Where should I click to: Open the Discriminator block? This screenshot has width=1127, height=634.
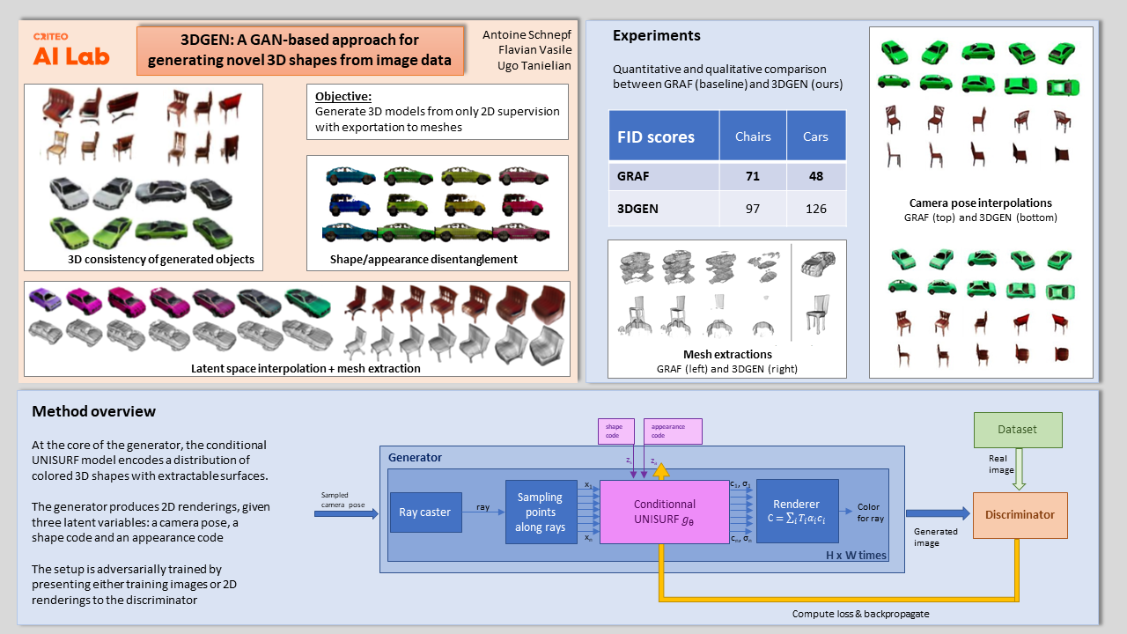coord(1020,515)
